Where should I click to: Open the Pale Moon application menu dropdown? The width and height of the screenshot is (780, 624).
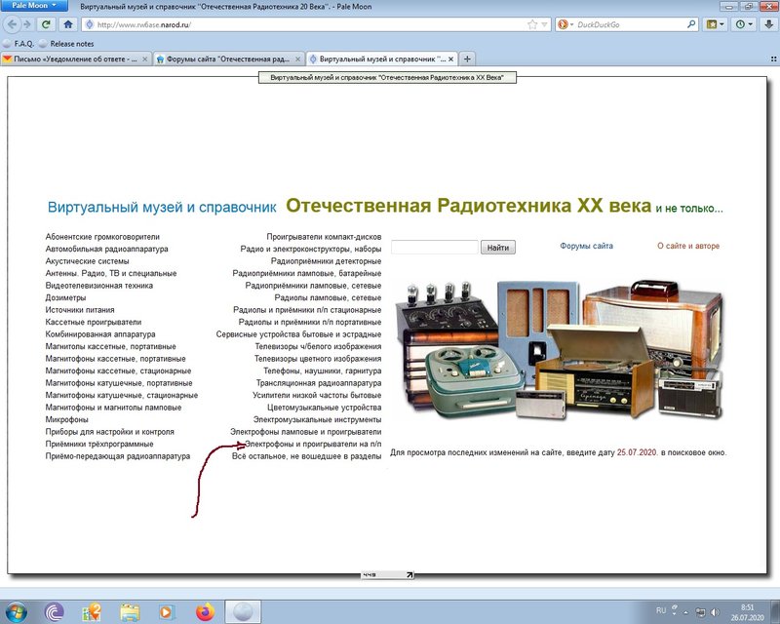click(x=34, y=6)
